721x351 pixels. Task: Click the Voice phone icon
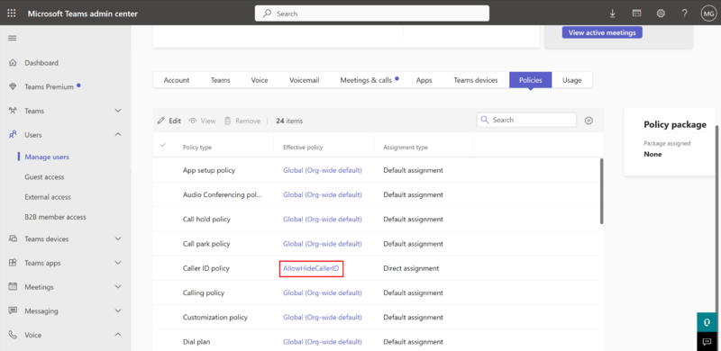[13, 335]
